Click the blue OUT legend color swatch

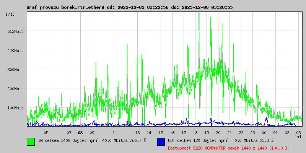click(x=161, y=141)
